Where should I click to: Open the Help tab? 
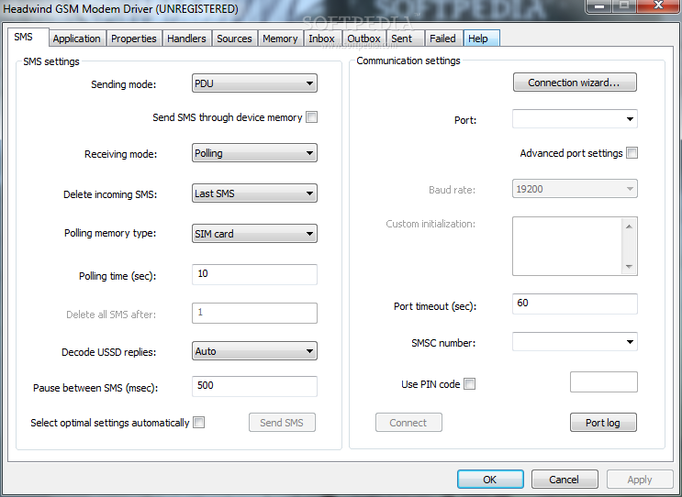tap(482, 39)
